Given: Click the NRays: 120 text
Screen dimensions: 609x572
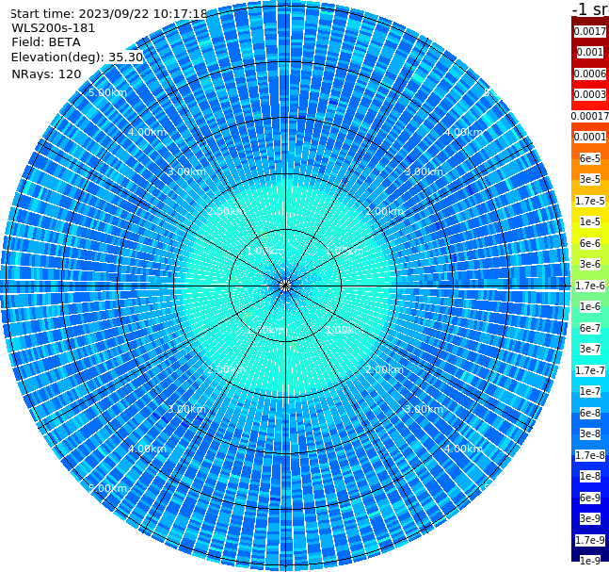Looking at the screenshot, I should point(46,74).
